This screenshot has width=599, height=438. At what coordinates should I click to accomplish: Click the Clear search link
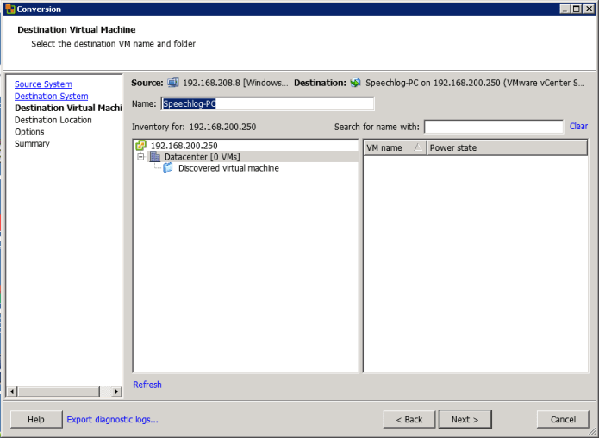click(x=578, y=126)
